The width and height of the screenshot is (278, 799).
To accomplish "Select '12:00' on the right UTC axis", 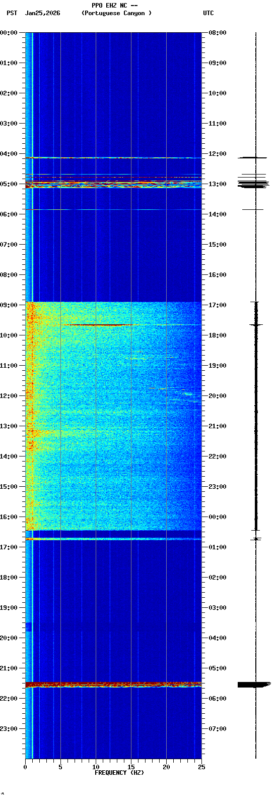I will coord(217,154).
